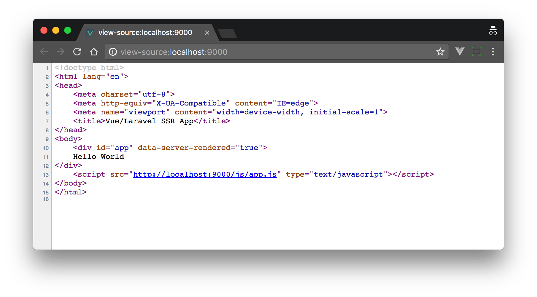
Task: Open the screen capture extension
Action: [476, 52]
